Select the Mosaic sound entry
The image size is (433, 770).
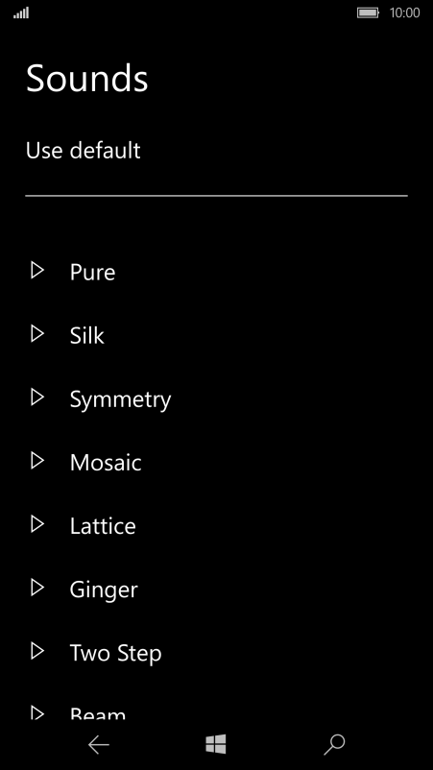(106, 463)
